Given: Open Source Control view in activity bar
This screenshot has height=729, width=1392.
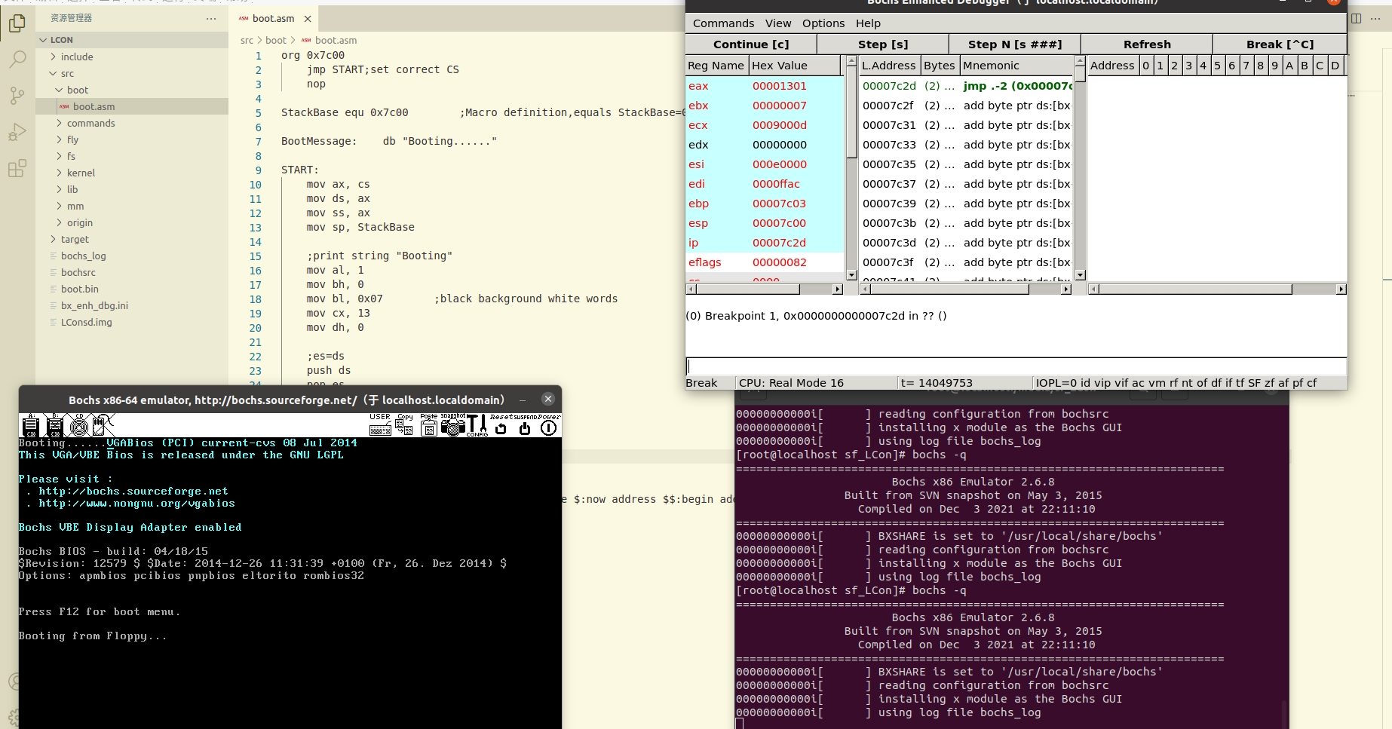Looking at the screenshot, I should pos(17,96).
